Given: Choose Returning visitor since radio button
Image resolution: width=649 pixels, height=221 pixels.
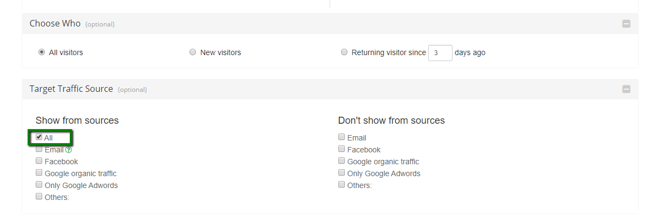Looking at the screenshot, I should 344,52.
